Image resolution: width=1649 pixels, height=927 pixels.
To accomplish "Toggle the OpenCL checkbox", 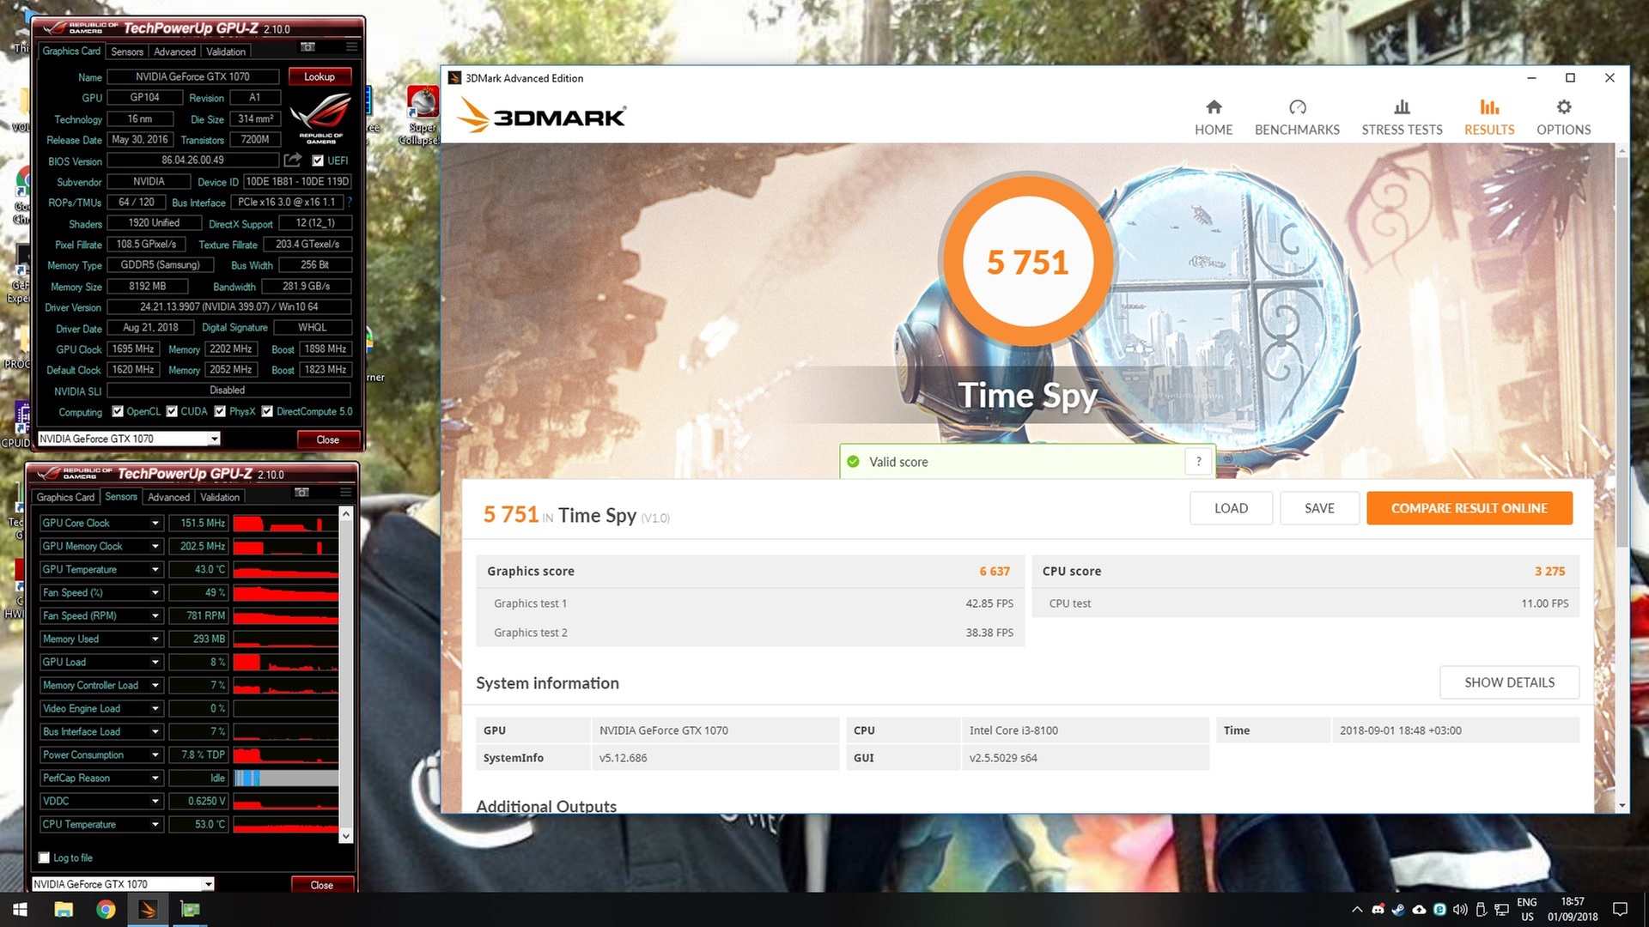I will 118,411.
